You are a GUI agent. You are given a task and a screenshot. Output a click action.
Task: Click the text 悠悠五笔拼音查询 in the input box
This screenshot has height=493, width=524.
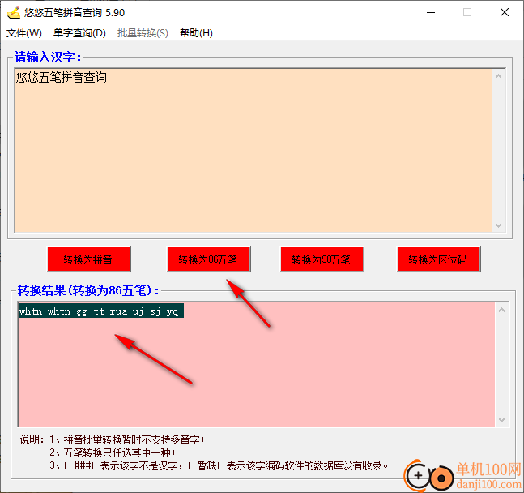[x=62, y=78]
